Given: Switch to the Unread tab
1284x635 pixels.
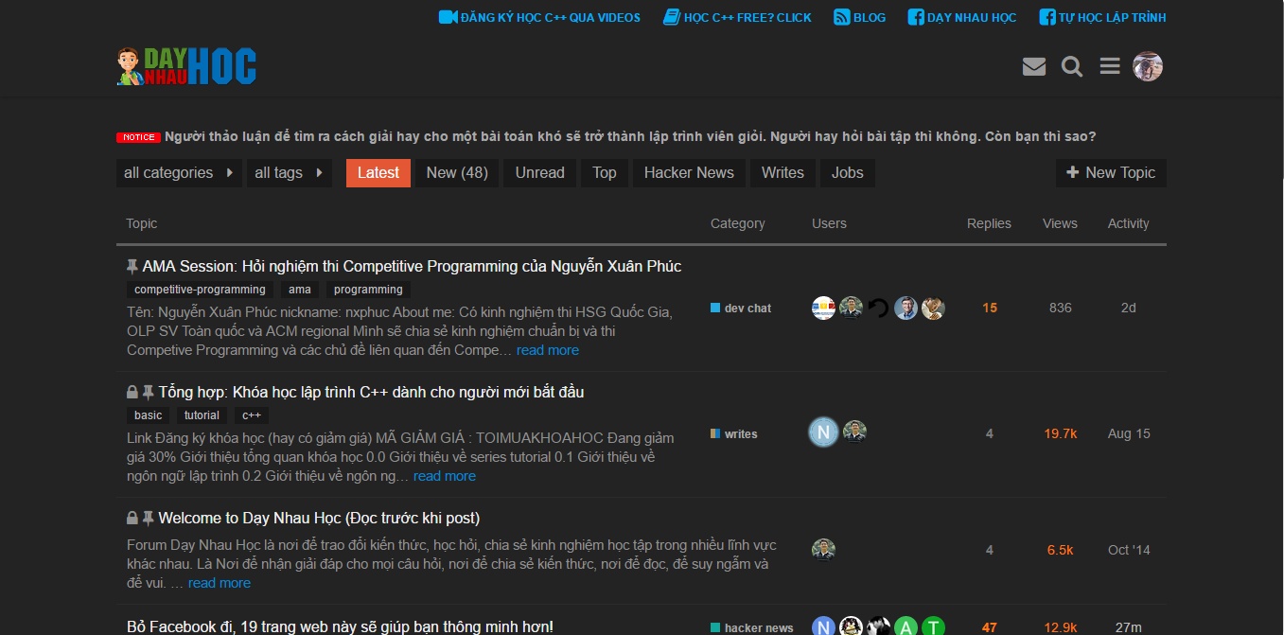Looking at the screenshot, I should click(x=538, y=172).
